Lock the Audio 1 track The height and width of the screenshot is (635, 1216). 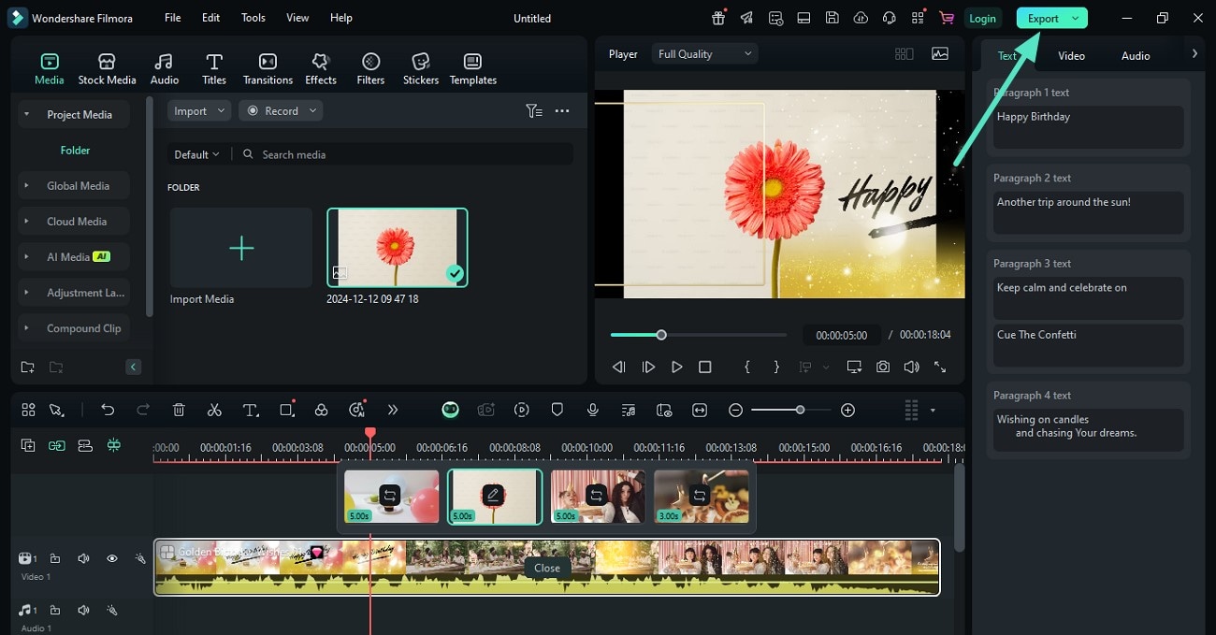[54, 610]
